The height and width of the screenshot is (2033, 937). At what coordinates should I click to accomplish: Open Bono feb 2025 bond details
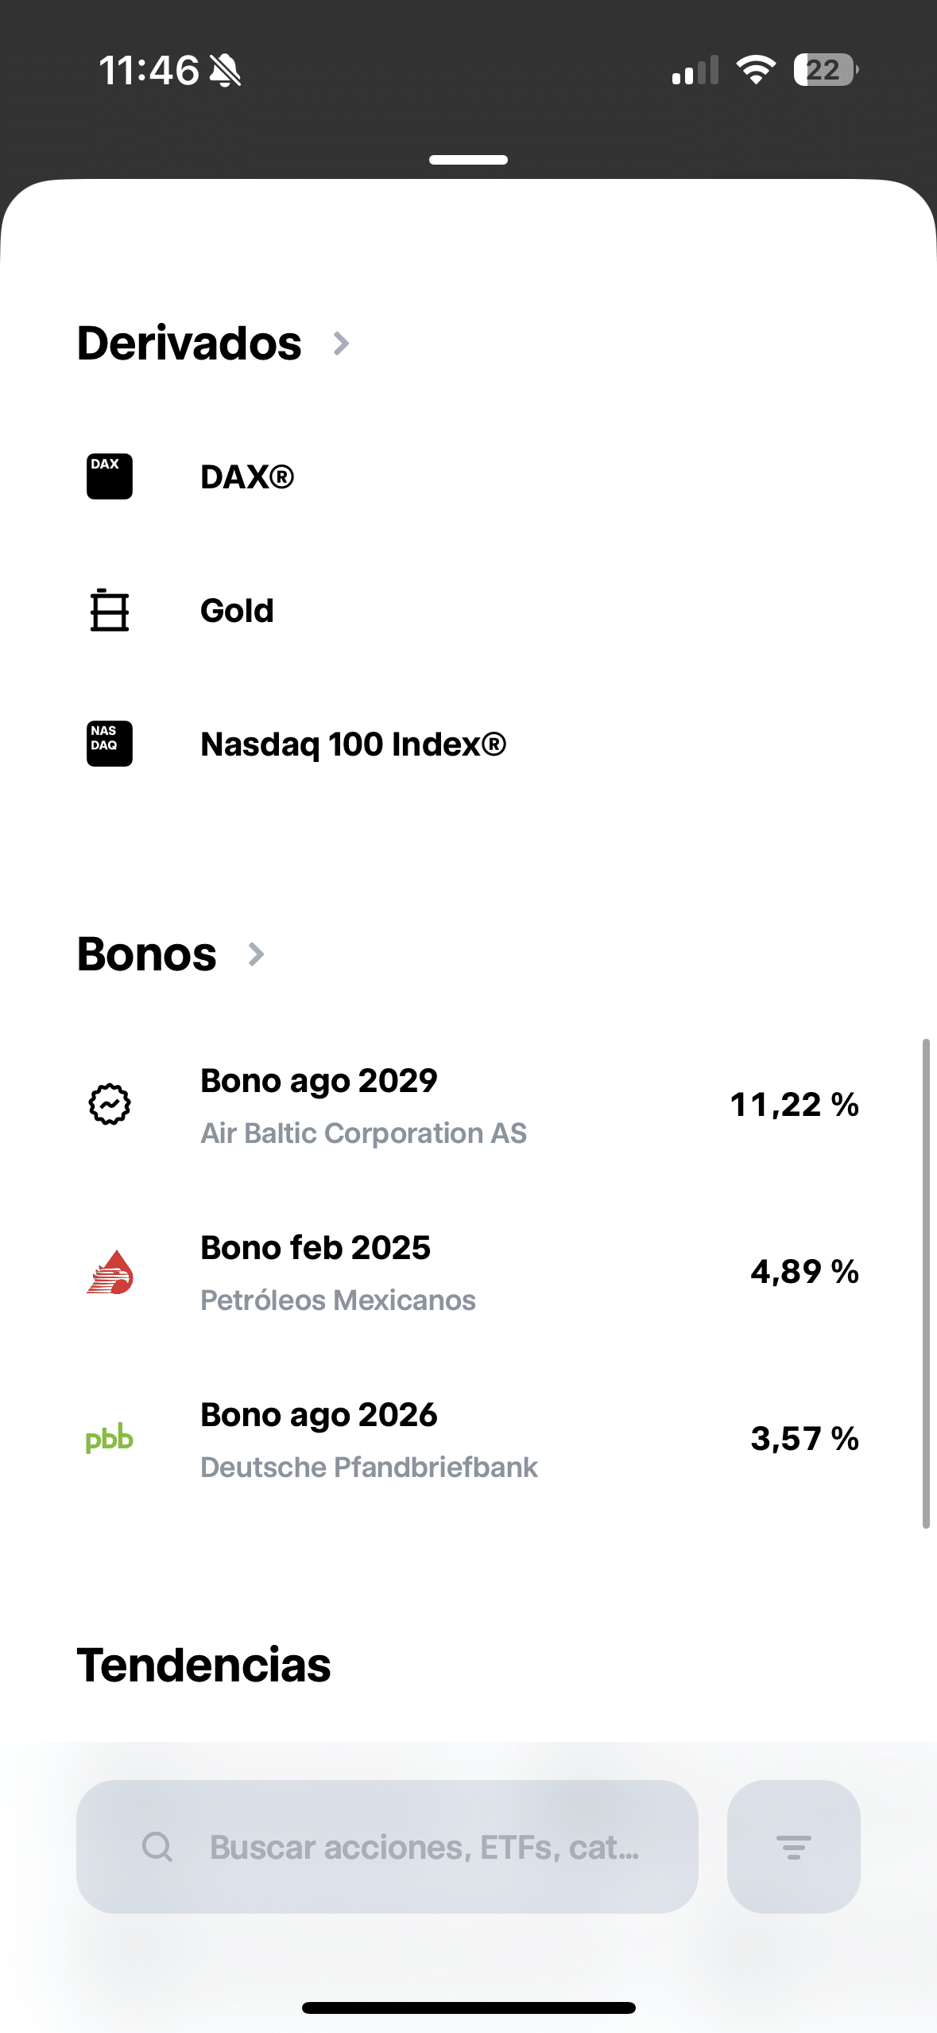[316, 1248]
